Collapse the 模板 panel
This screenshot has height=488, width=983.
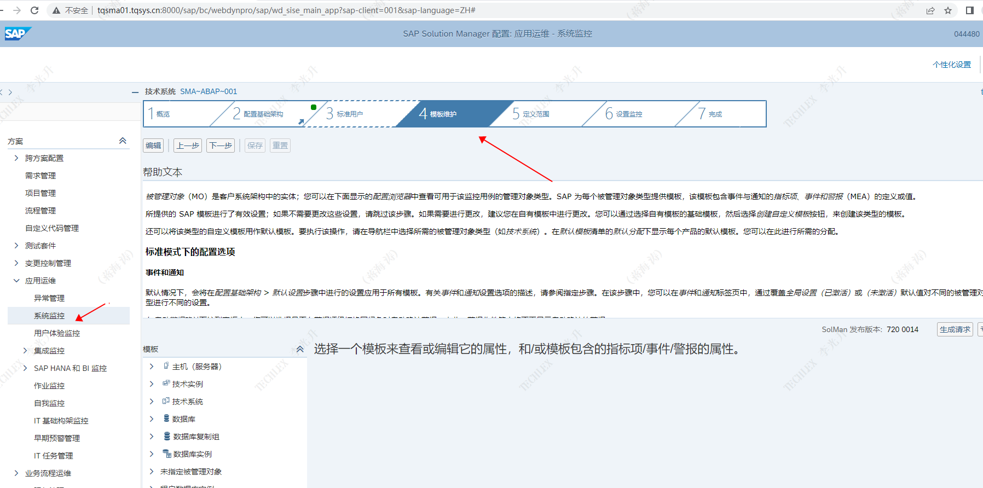click(300, 348)
